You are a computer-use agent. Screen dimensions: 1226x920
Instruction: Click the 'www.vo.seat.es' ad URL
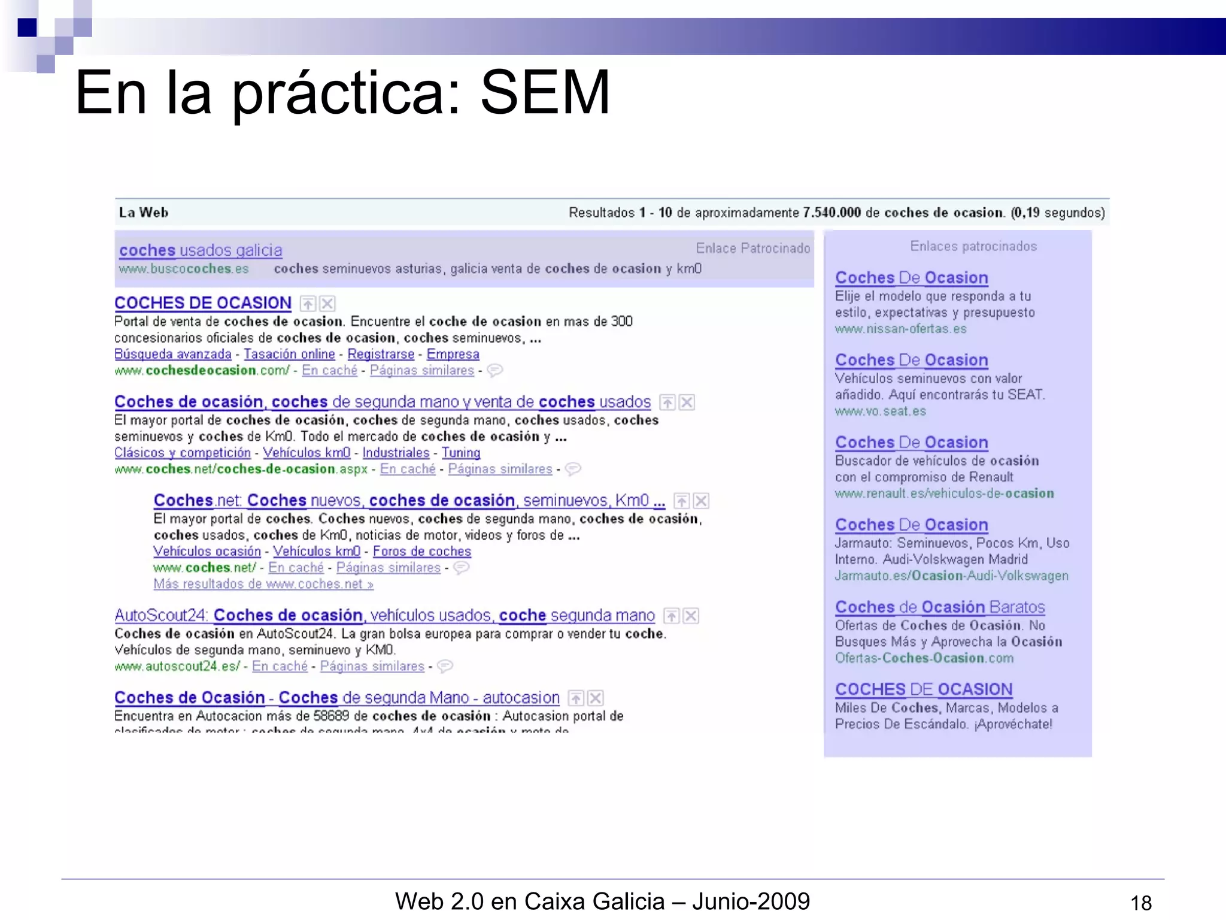(881, 411)
